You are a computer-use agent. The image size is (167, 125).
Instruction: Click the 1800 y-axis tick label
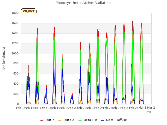click(15, 13)
